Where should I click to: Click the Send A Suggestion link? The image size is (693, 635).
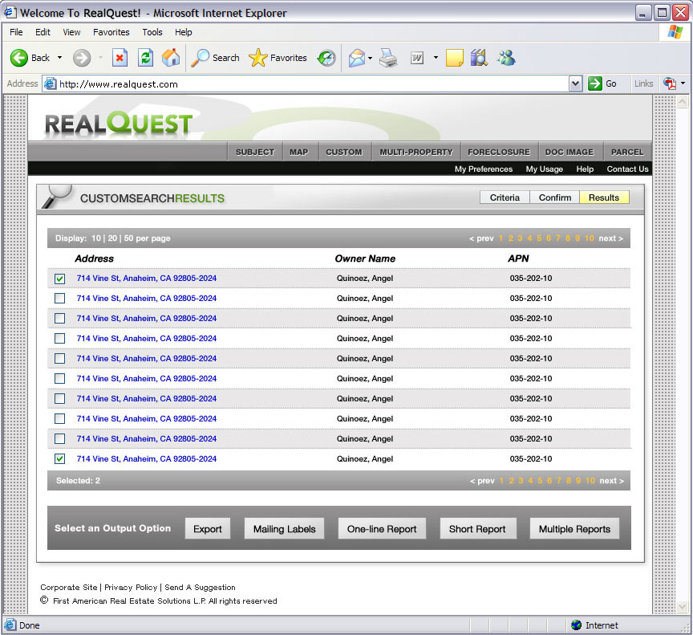[x=201, y=588]
